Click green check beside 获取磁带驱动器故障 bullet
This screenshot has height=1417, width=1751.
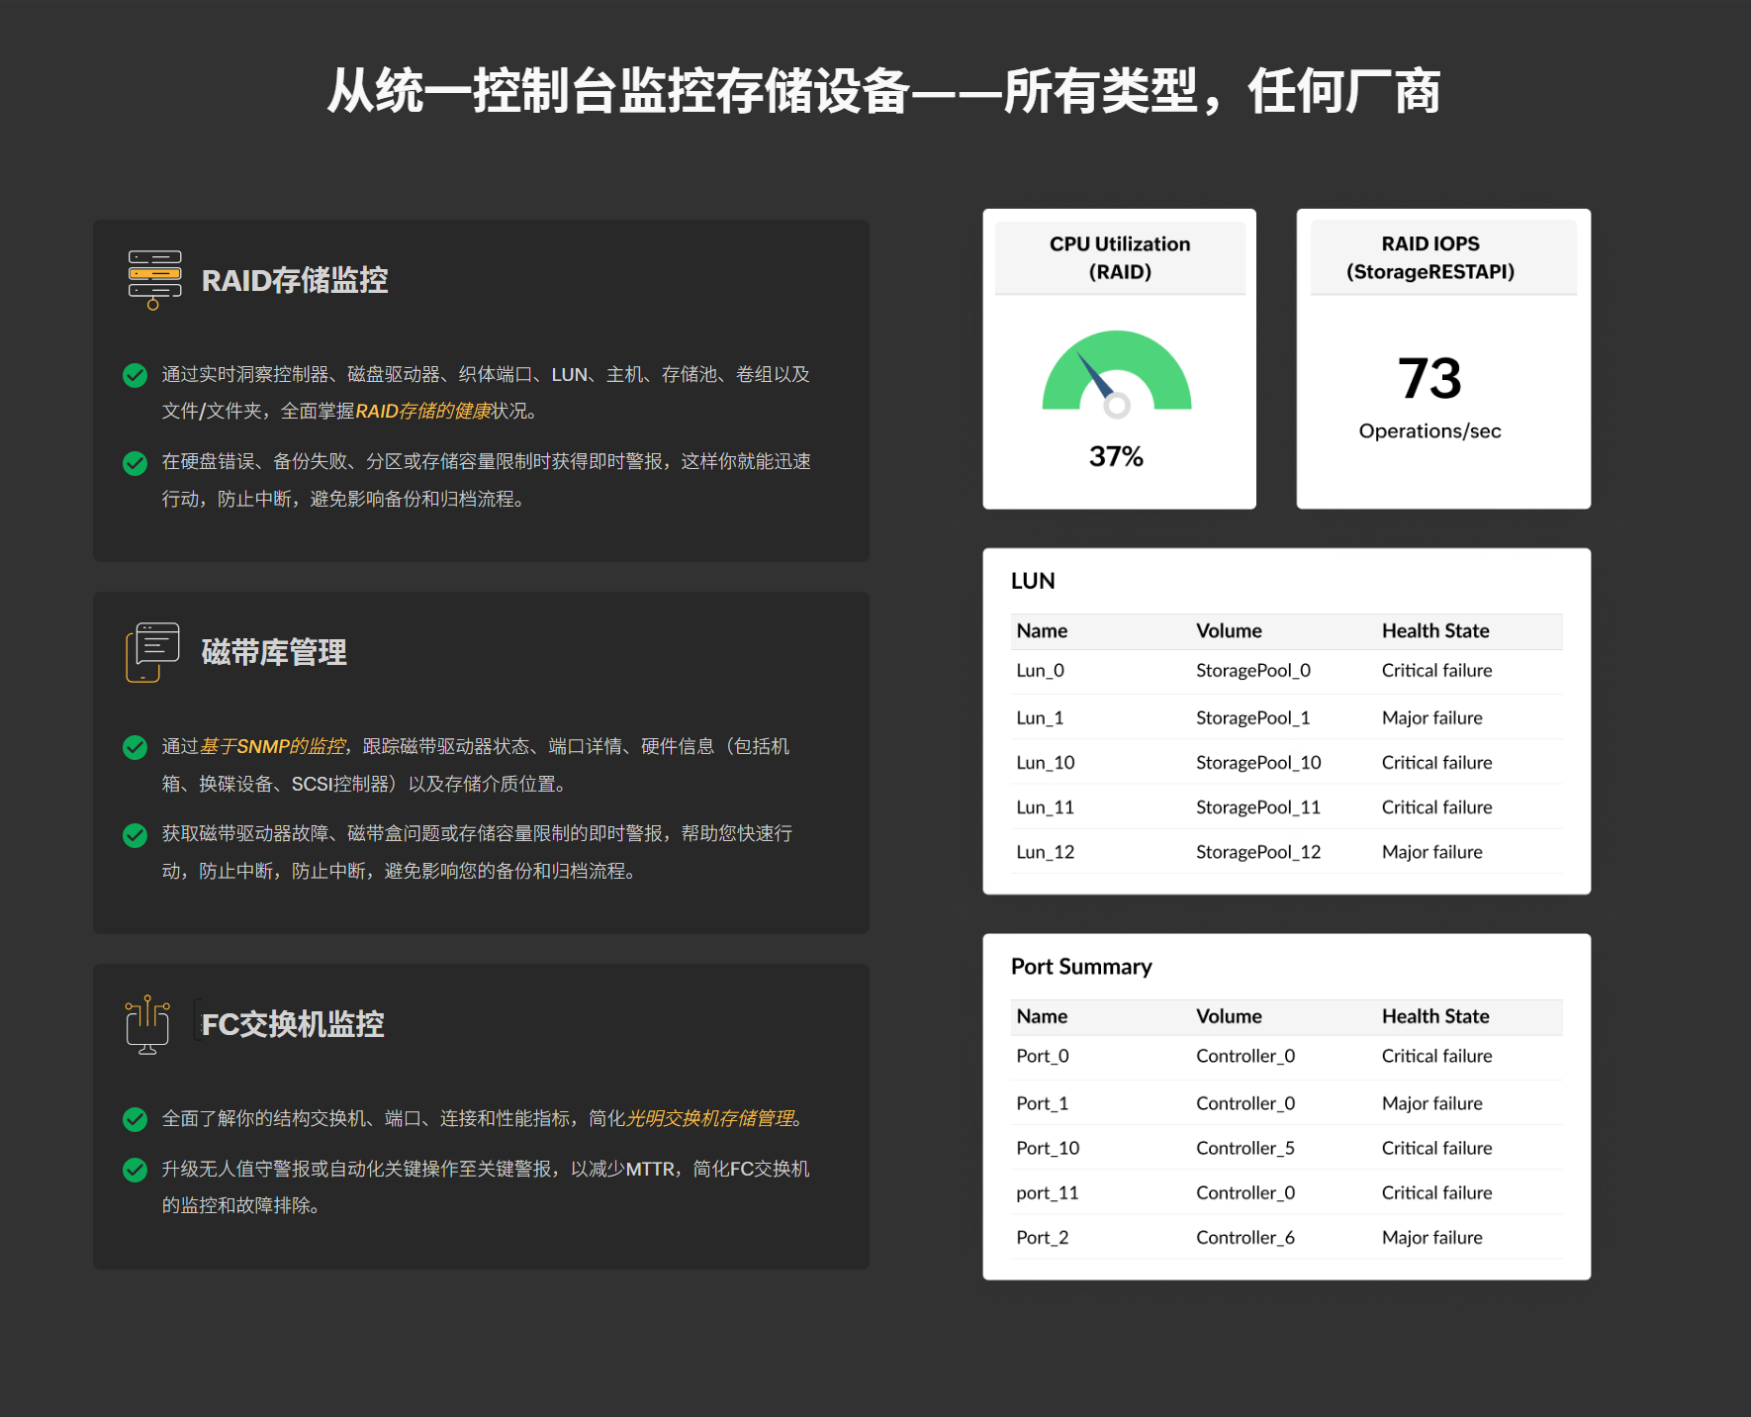point(135,835)
